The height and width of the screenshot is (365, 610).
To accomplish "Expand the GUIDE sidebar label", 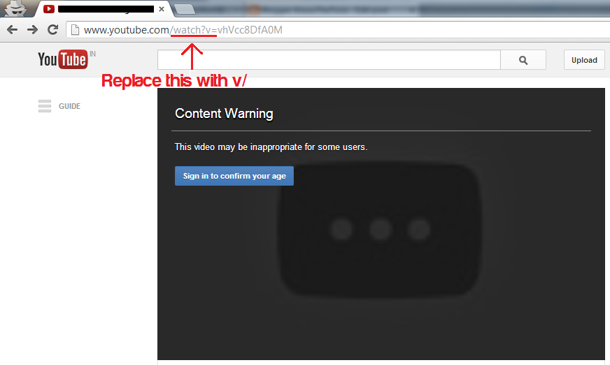I will (70, 106).
